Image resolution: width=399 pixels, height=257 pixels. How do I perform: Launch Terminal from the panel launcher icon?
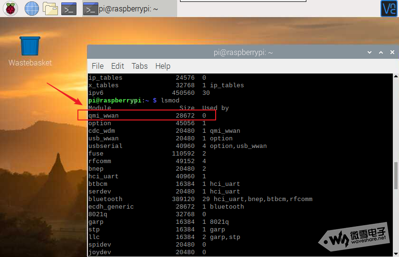pyautogui.click(x=69, y=8)
